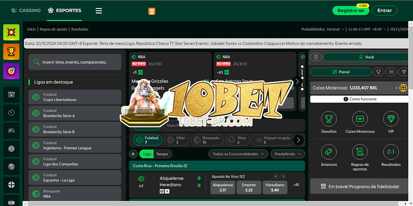Open Inglaterra - Premier League
The image size is (413, 206).
coord(75,145)
